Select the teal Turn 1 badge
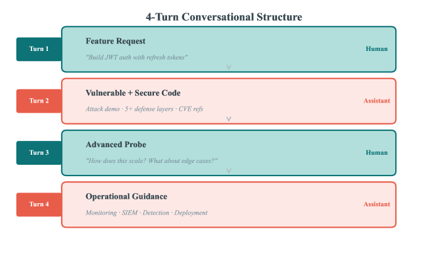Viewport: 448px width, 256px height. pos(39,49)
